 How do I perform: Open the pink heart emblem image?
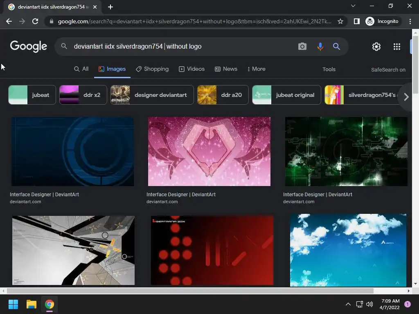coord(209,151)
